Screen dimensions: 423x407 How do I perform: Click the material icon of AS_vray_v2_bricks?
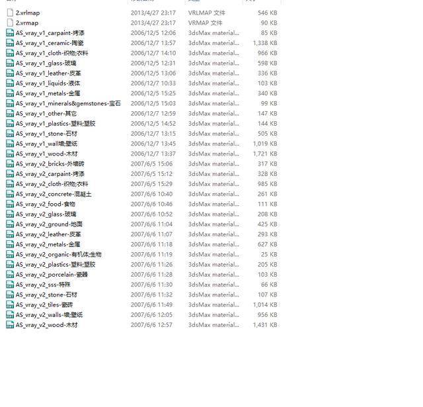10,163
